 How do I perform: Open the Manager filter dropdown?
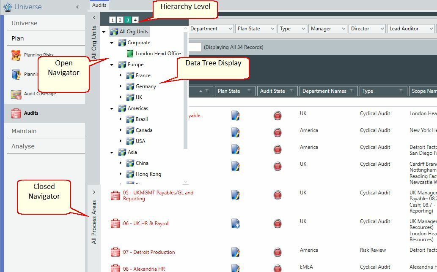tap(327, 29)
